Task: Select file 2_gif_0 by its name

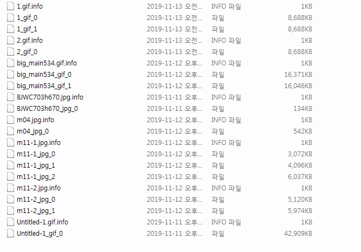Action: [x=27, y=52]
